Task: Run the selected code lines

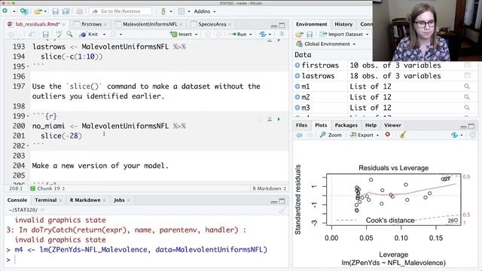Action: click(239, 35)
